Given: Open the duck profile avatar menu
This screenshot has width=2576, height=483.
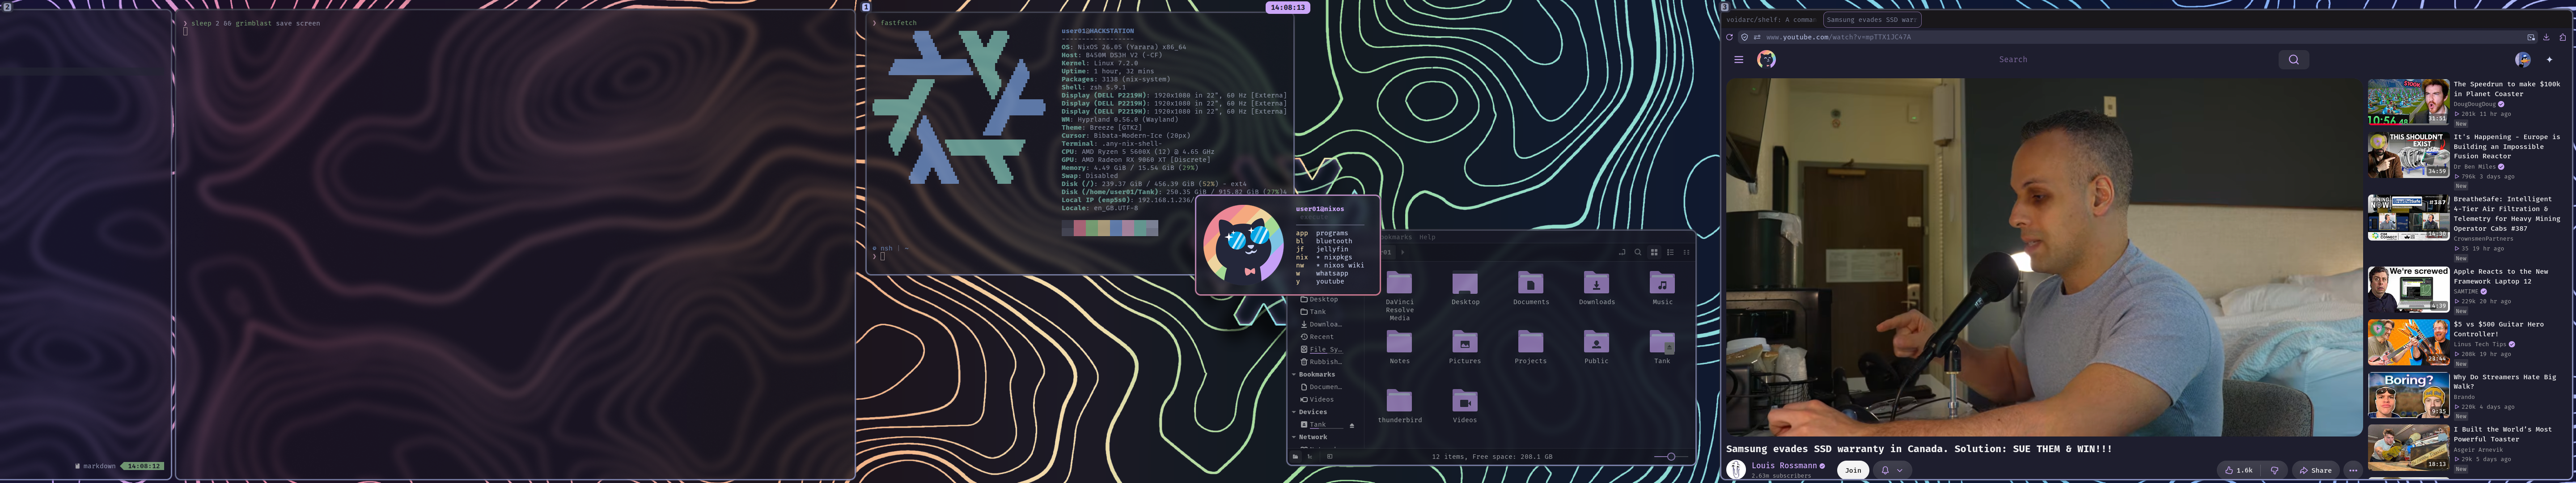Looking at the screenshot, I should pos(2523,60).
